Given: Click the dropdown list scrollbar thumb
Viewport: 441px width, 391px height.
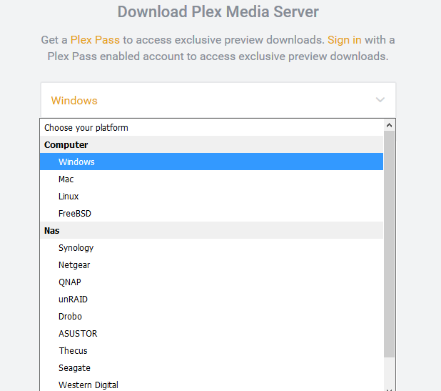Looking at the screenshot, I should click(x=390, y=243).
